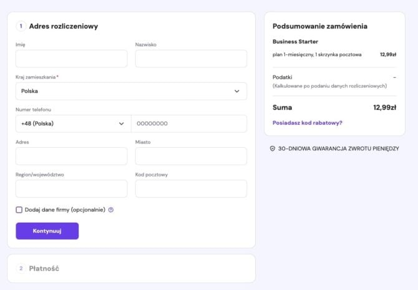The height and width of the screenshot is (290, 418).
Task: Click the shield icon for money-back guarantee
Action: [272, 148]
